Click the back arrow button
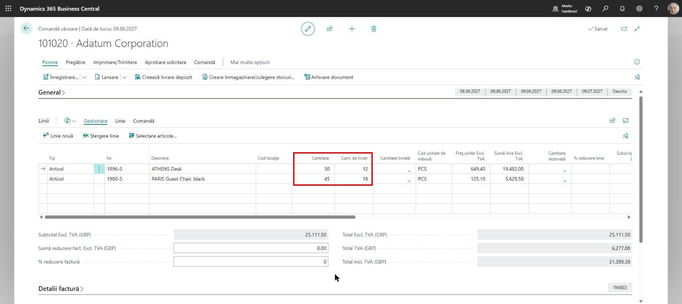 (26, 28)
